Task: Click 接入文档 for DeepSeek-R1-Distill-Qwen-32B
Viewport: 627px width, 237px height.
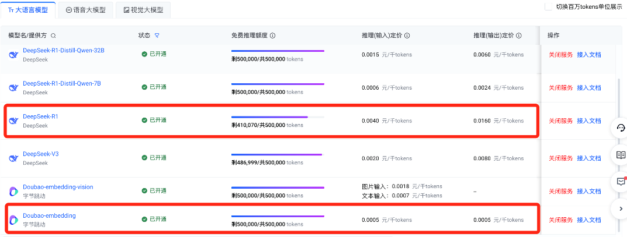Action: click(589, 55)
